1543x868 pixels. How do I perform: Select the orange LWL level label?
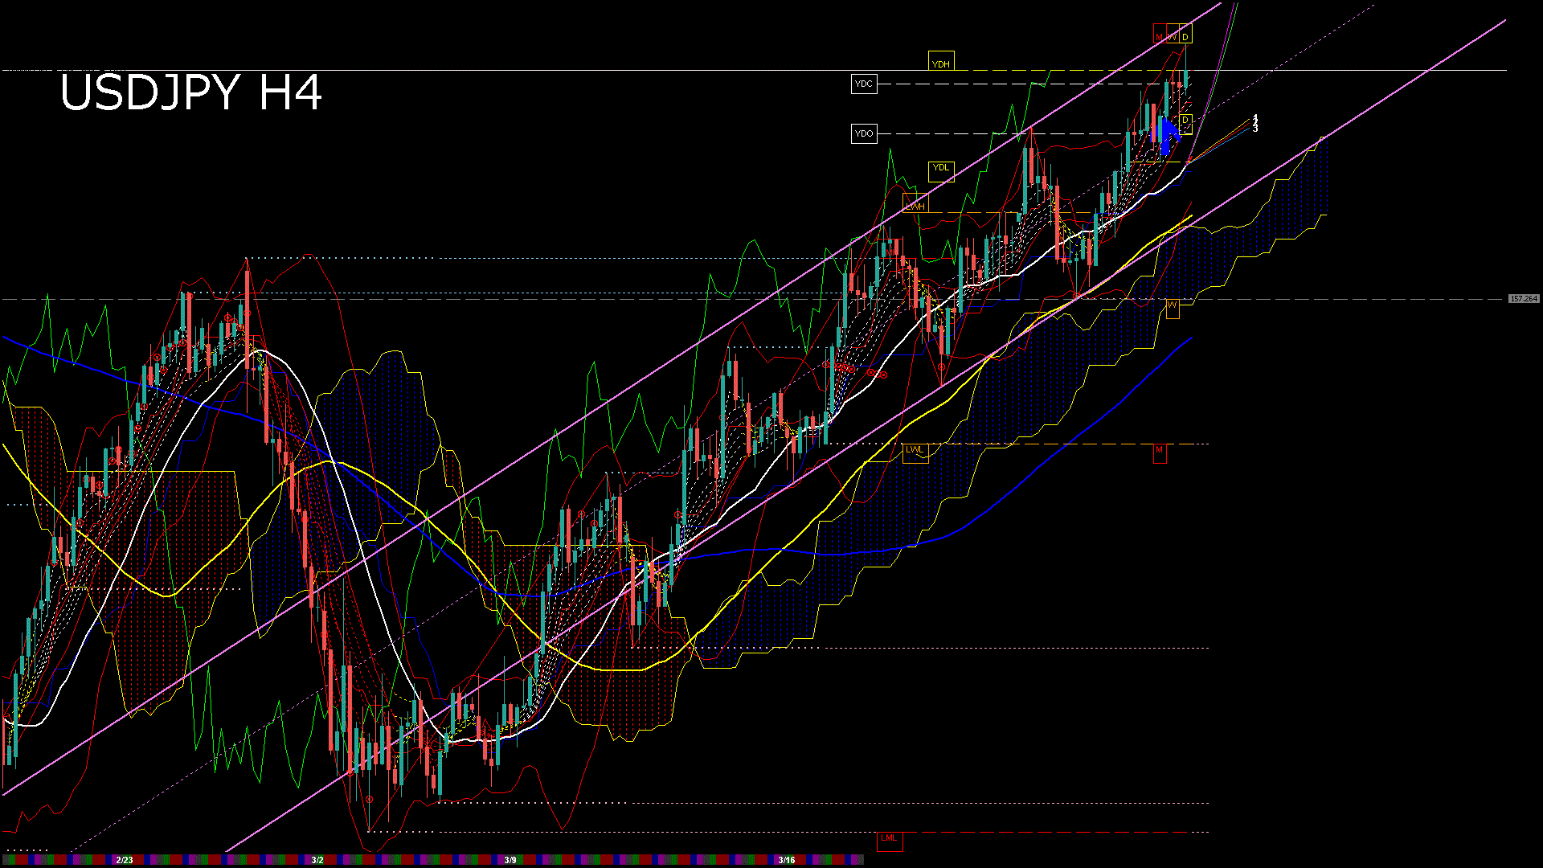pos(915,452)
